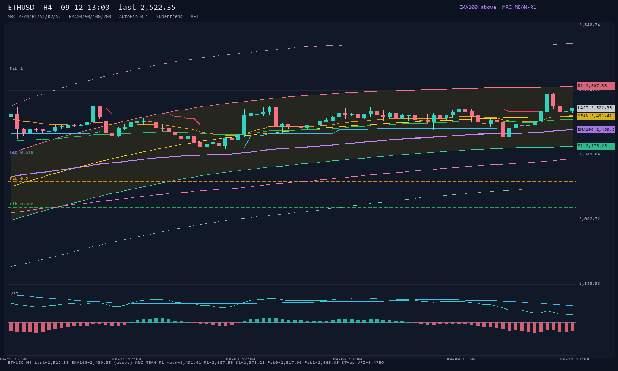Select the EMA20/50/100/200 indicator label
The image size is (618, 371).
pos(90,17)
